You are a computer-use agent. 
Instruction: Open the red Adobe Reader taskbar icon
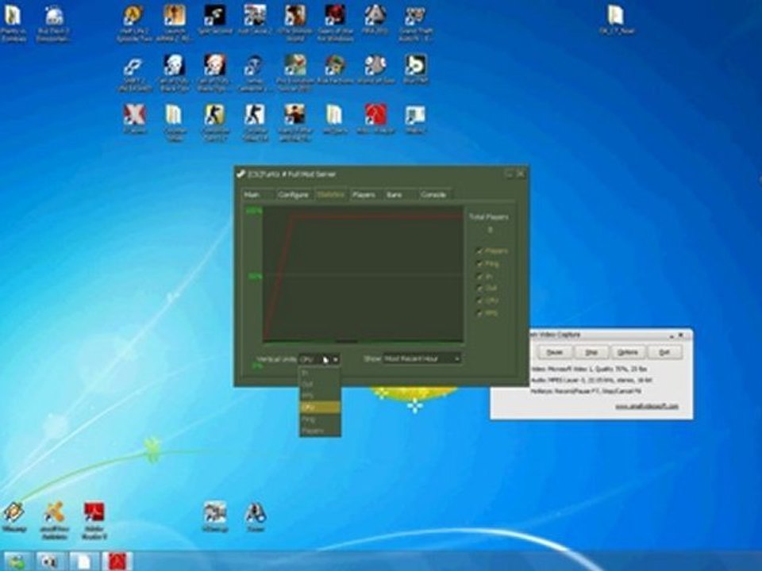117,561
